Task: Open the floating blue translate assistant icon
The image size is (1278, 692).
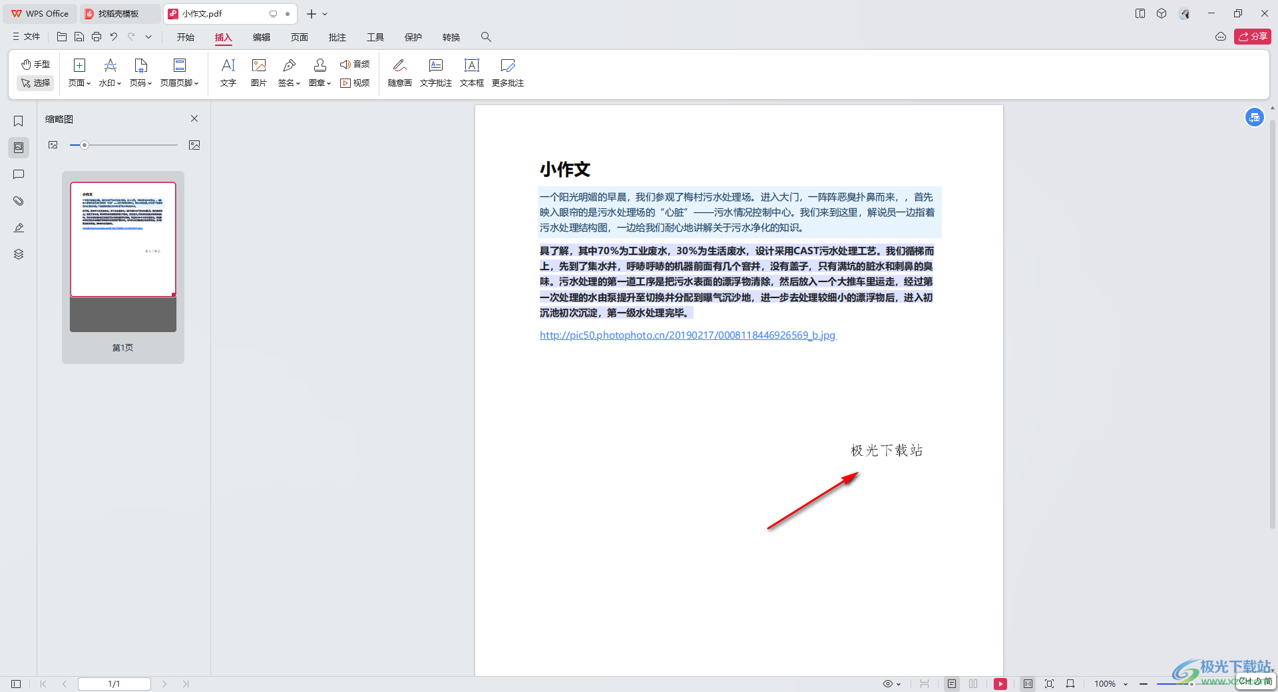Action: (x=1255, y=117)
